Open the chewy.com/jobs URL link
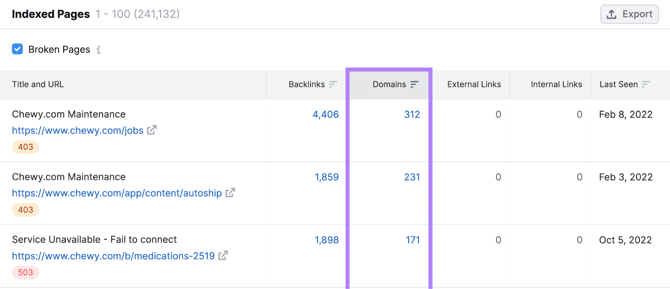Image resolution: width=670 pixels, height=289 pixels. (77, 130)
